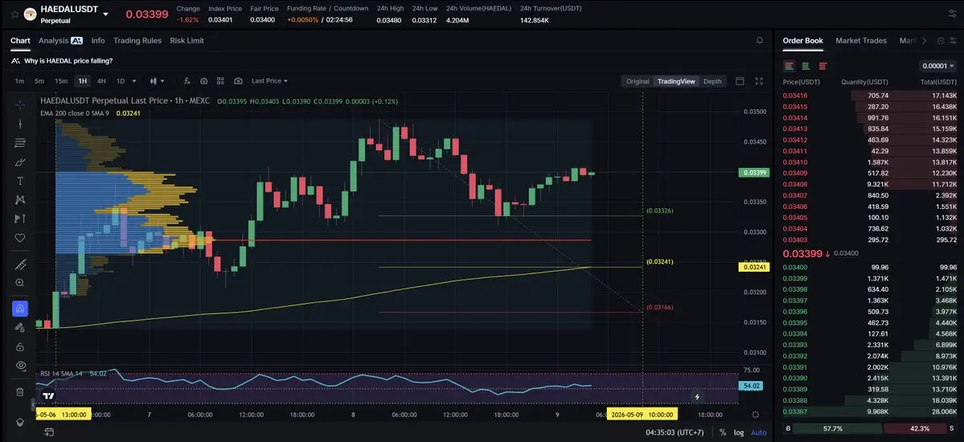Open the Last Price dropdown
This screenshot has width=964, height=442.
coord(269,81)
